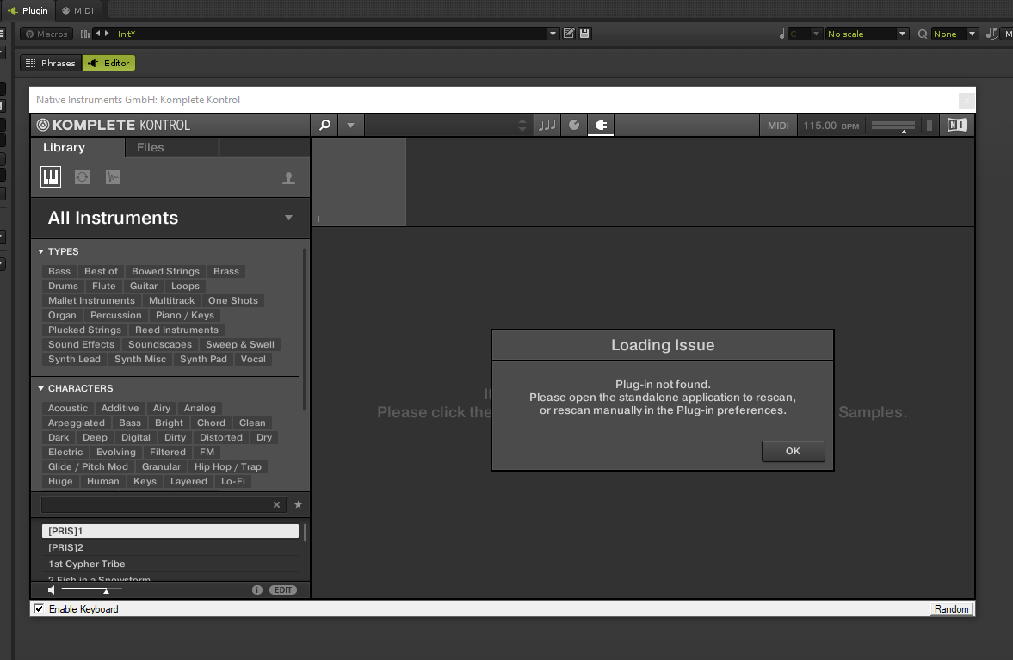Click the quantize icon beside None
Screen dimensions: 1013x660
pyautogui.click(x=923, y=34)
